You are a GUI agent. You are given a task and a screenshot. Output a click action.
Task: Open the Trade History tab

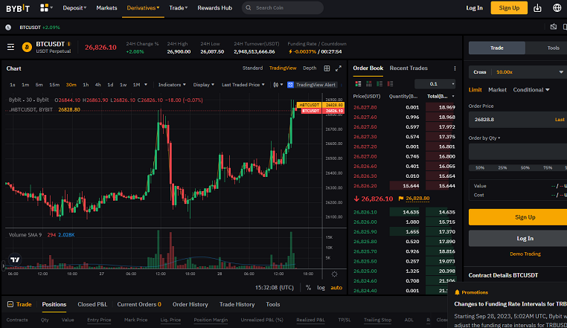(x=237, y=304)
